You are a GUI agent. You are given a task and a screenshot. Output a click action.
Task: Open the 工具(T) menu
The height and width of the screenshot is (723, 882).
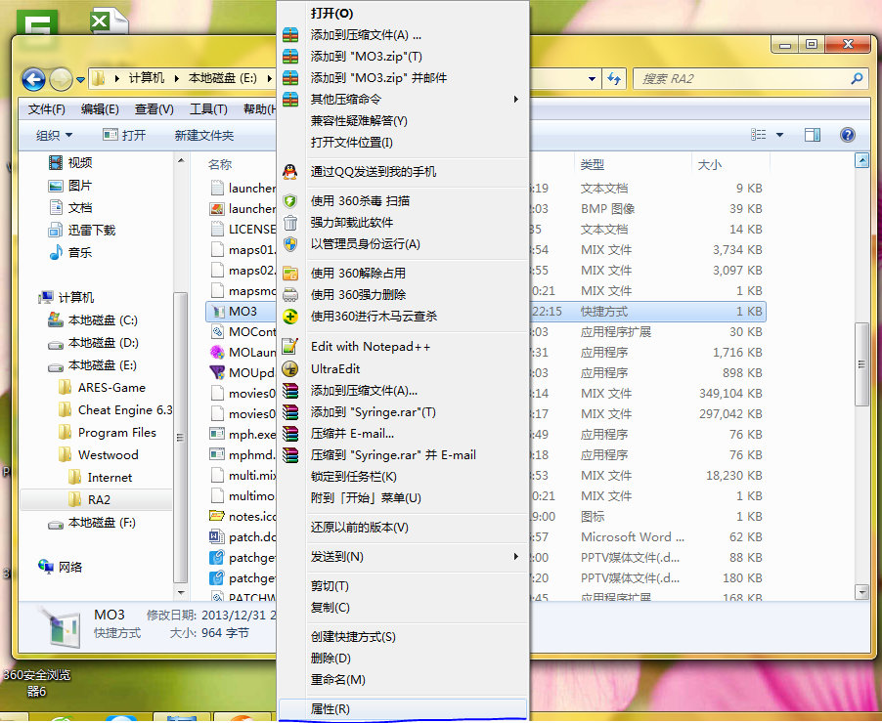click(208, 109)
